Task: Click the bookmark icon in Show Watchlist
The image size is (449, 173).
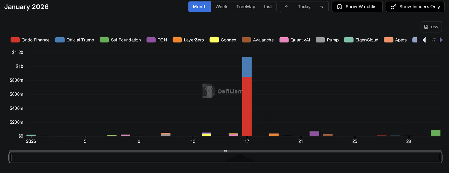Action: click(x=339, y=7)
